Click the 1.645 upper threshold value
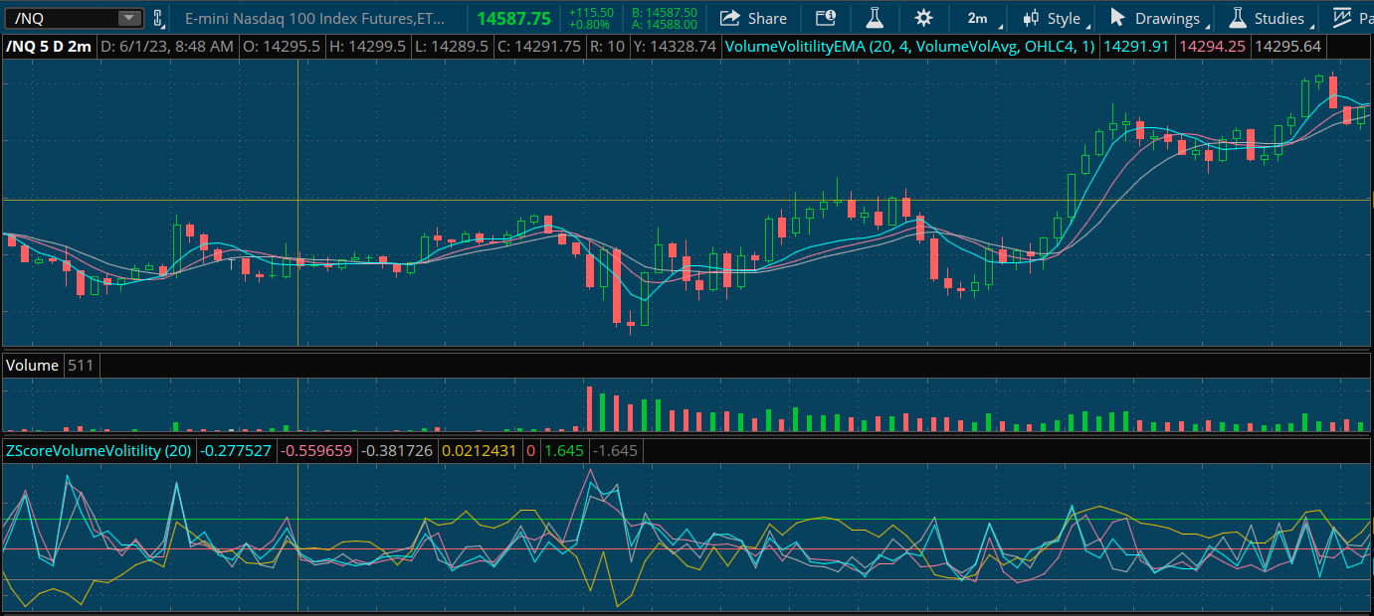Screen dimensions: 1374x616 pyautogui.click(x=564, y=451)
